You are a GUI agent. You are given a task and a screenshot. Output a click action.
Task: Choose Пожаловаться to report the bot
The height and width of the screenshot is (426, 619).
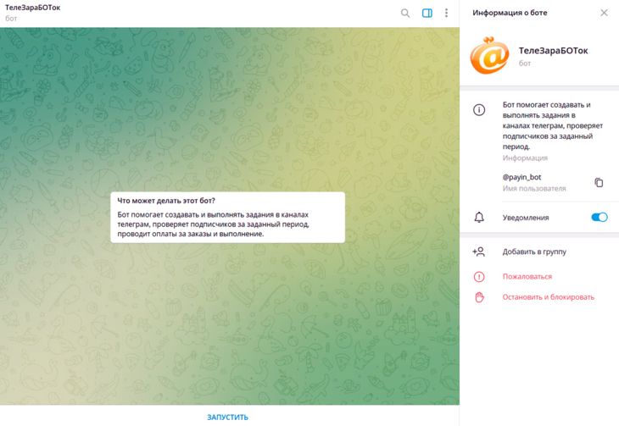527,276
